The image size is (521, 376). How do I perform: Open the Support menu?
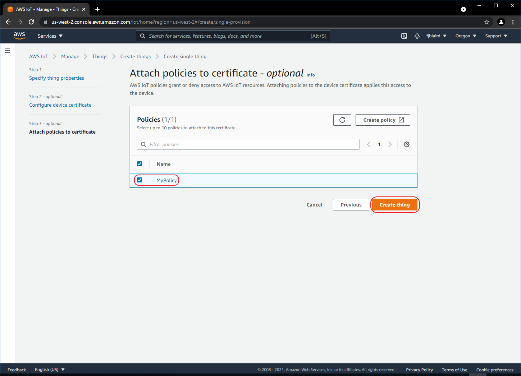click(x=496, y=36)
